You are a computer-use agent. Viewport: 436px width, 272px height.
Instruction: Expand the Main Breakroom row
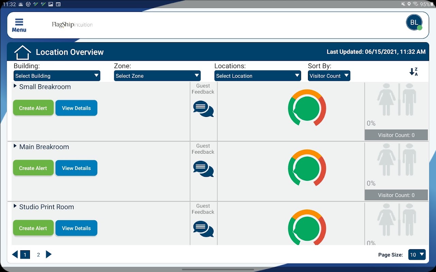pyautogui.click(x=15, y=146)
